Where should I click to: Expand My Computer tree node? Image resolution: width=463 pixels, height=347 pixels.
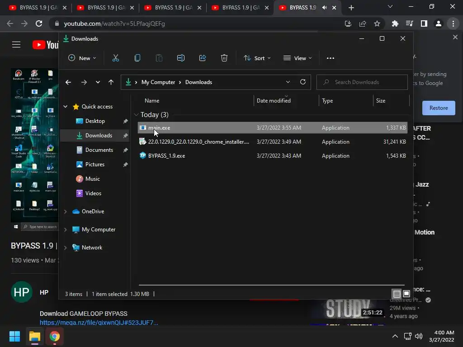pos(65,230)
